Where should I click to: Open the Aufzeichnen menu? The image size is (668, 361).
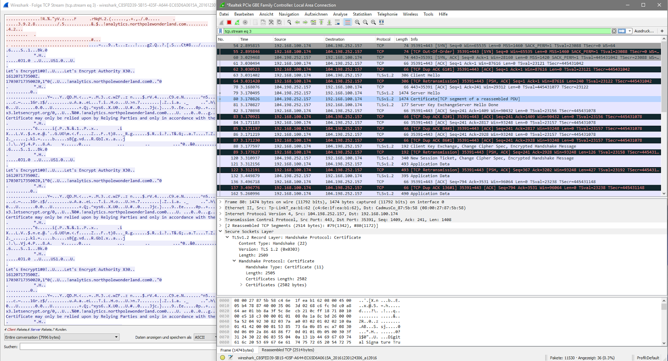(316, 14)
